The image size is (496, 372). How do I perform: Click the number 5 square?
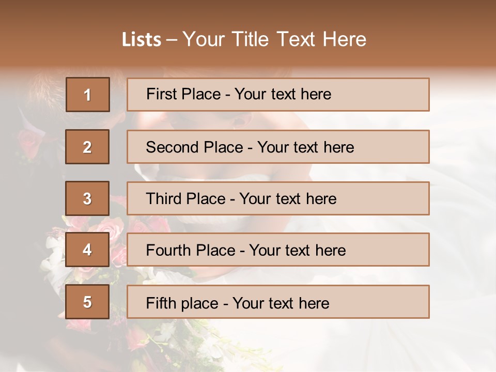tap(87, 302)
